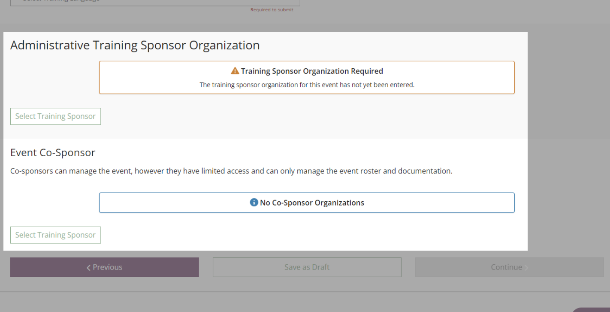Click the Administrative Training Sponsor Organization heading
This screenshot has width=610, height=312.
pyautogui.click(x=135, y=45)
